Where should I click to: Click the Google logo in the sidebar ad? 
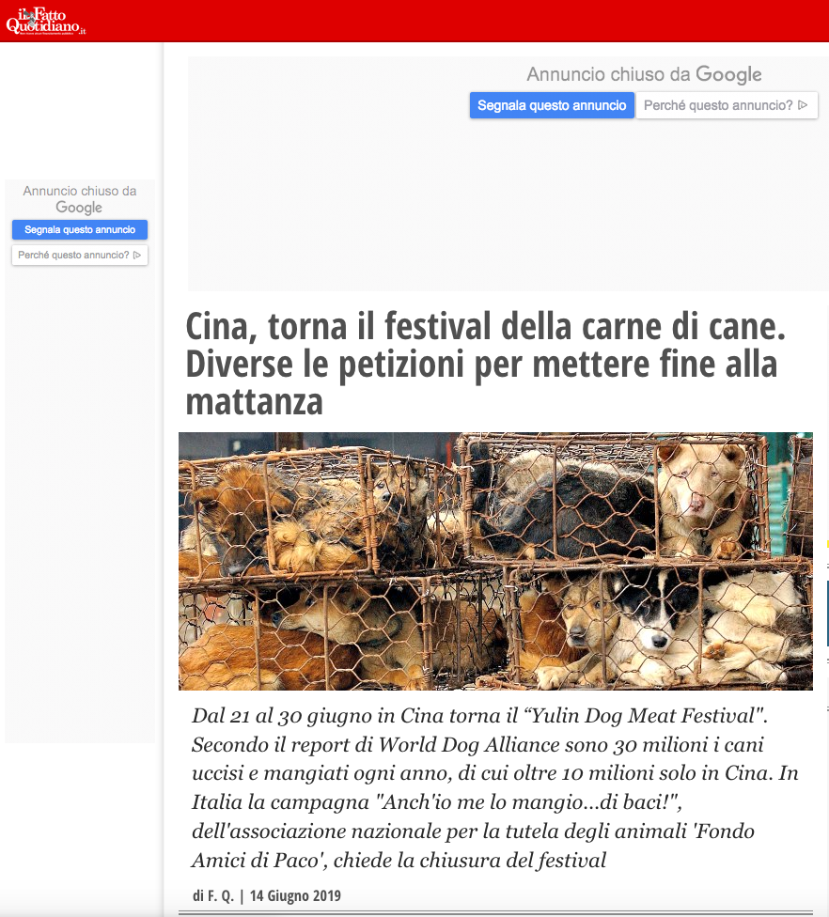pos(79,207)
